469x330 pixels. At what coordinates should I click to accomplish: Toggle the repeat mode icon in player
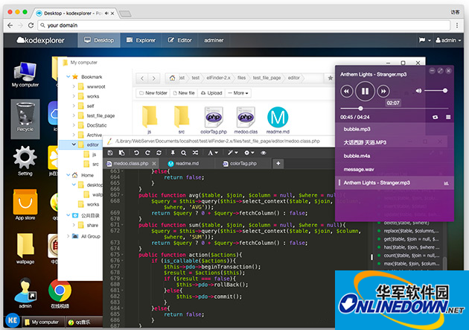click(x=435, y=117)
